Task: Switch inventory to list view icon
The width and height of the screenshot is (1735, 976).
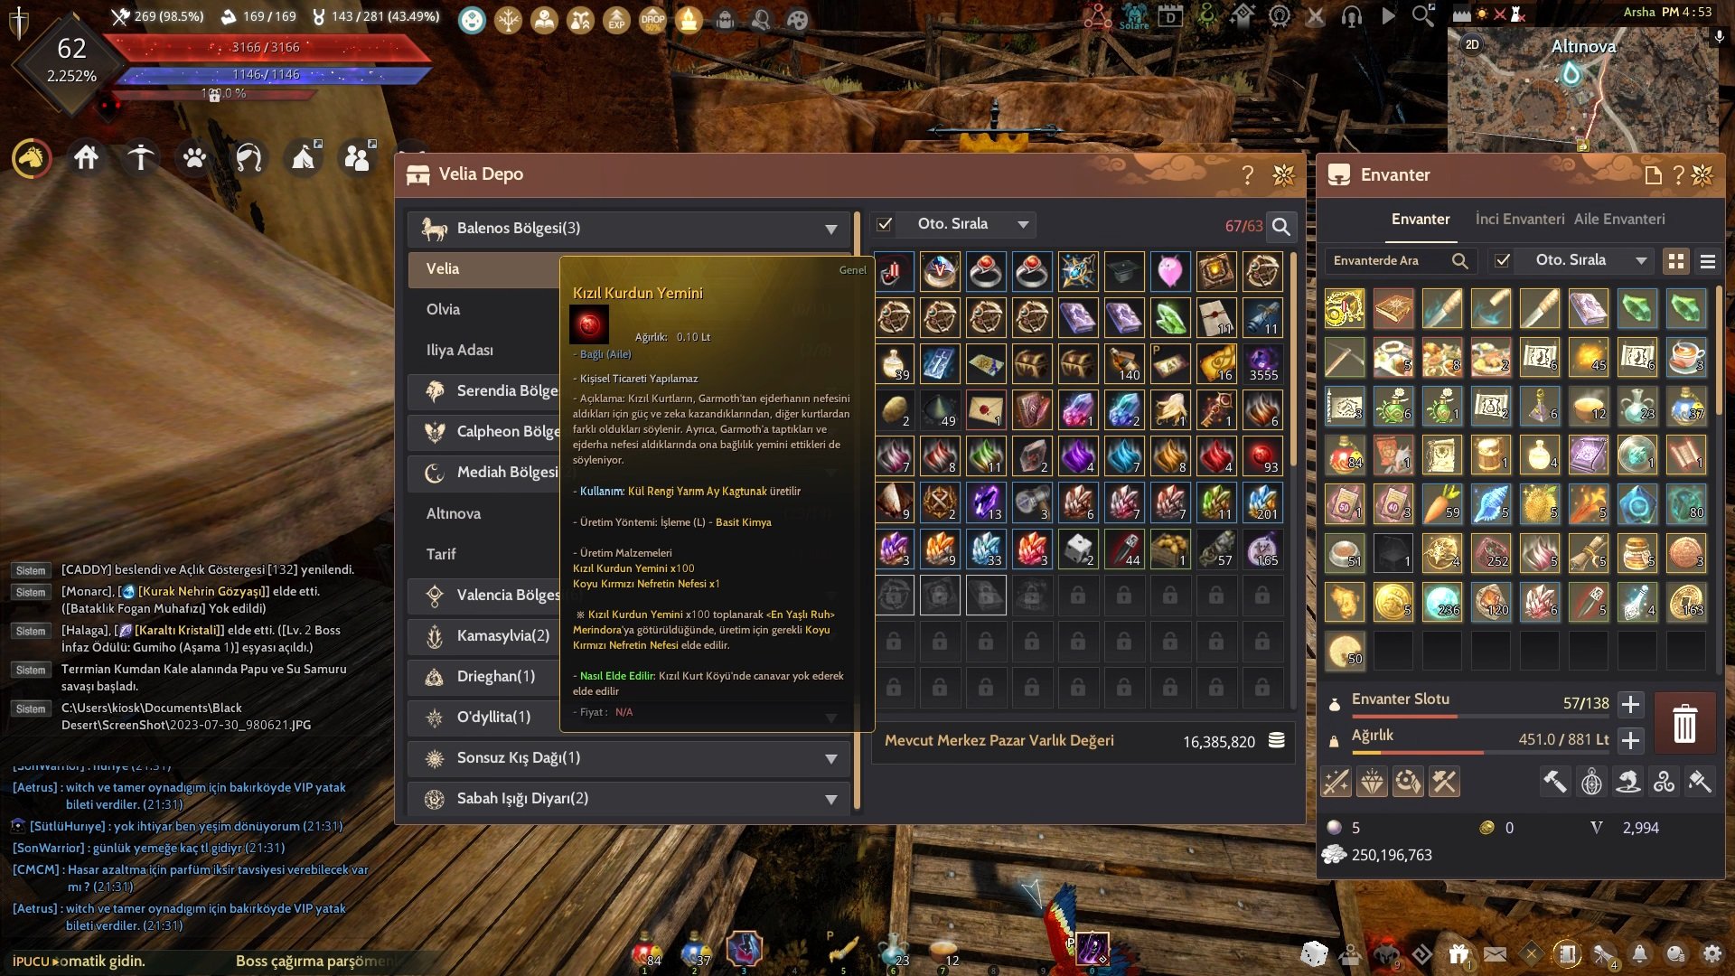Action: click(x=1708, y=261)
